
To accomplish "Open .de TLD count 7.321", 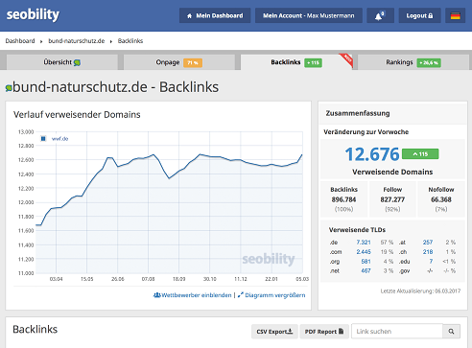I will 364,243.
